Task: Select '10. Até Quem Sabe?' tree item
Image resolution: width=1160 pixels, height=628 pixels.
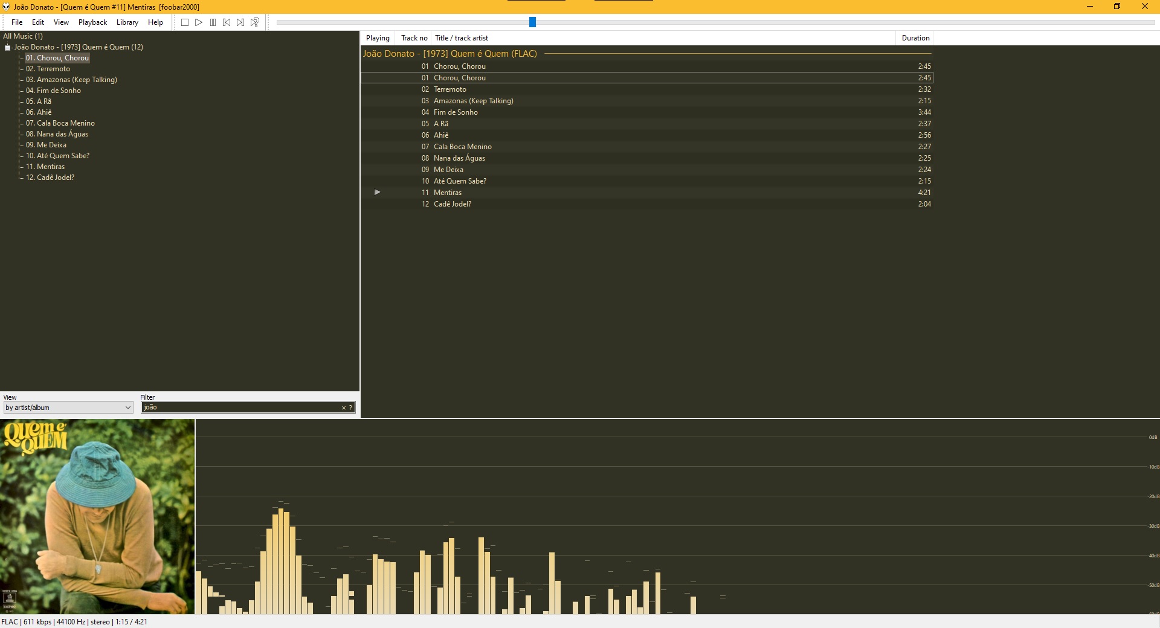Action: click(x=57, y=156)
